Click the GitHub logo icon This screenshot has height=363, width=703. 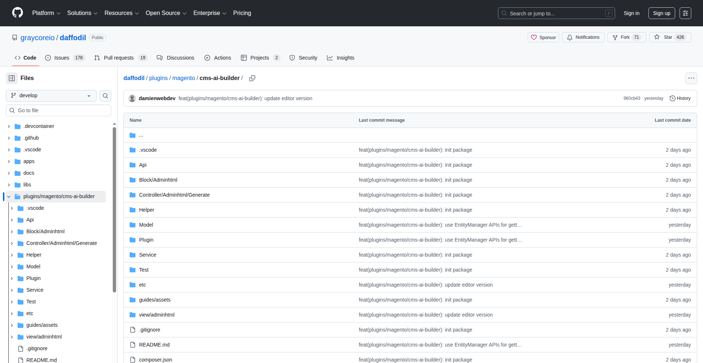pyautogui.click(x=18, y=13)
